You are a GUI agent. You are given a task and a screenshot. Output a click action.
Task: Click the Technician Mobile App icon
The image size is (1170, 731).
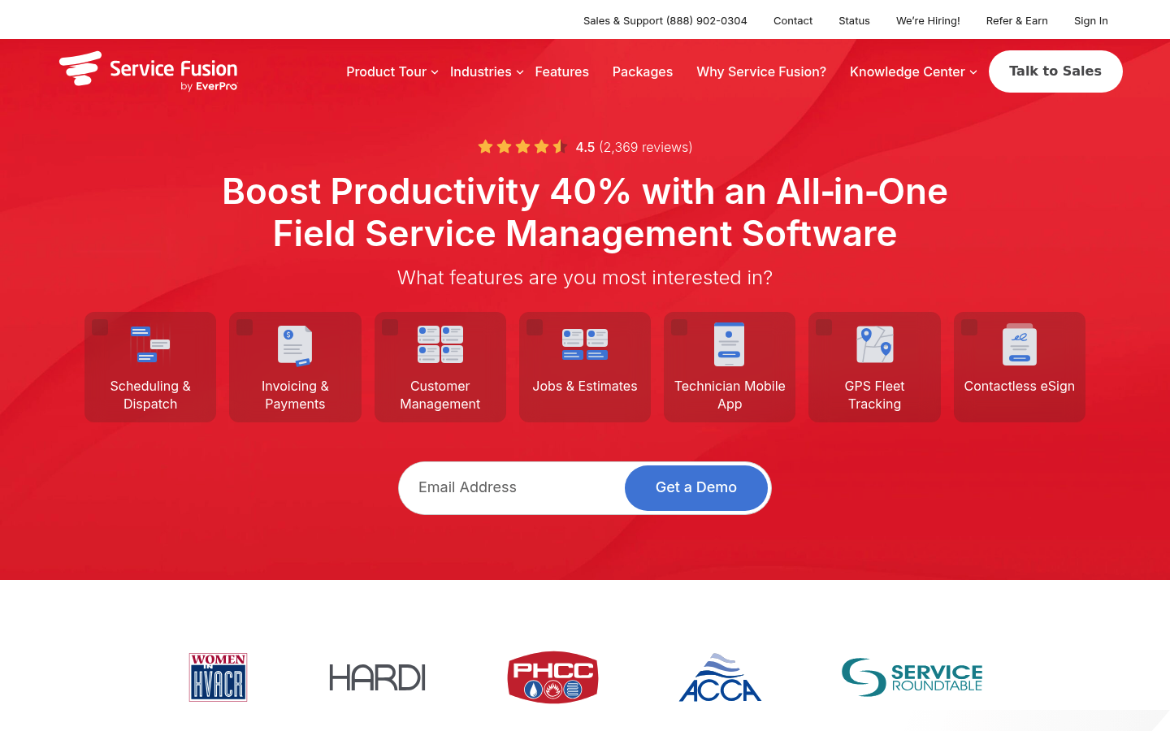(729, 344)
